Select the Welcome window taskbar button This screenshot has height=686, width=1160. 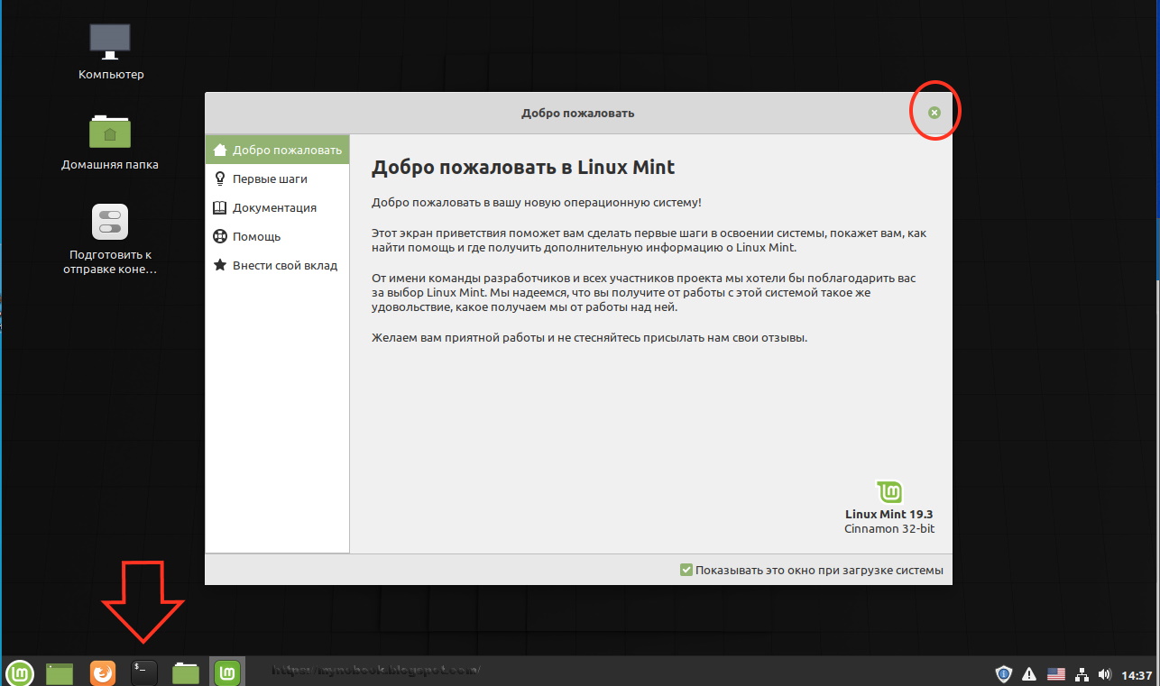[229, 672]
